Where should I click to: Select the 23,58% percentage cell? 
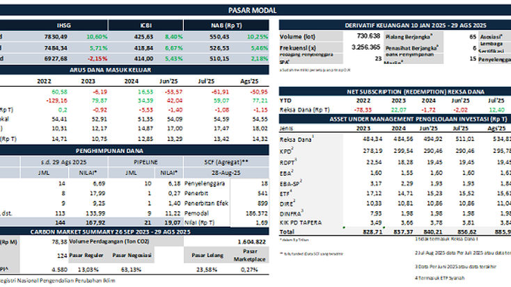tap(207, 270)
